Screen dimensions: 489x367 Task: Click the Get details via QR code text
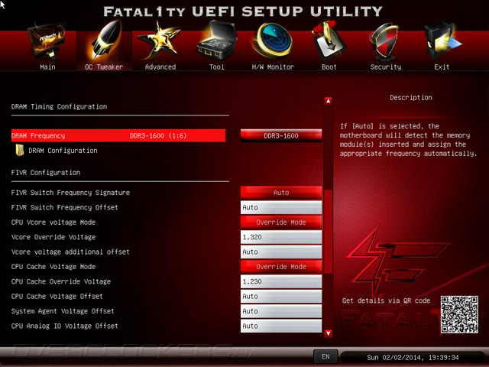pos(386,300)
